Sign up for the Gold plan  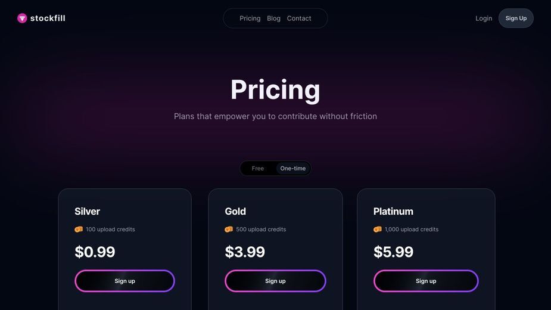[275, 281]
